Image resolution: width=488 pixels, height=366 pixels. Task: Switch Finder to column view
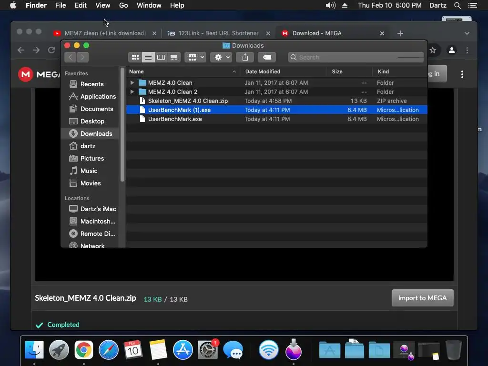[161, 57]
